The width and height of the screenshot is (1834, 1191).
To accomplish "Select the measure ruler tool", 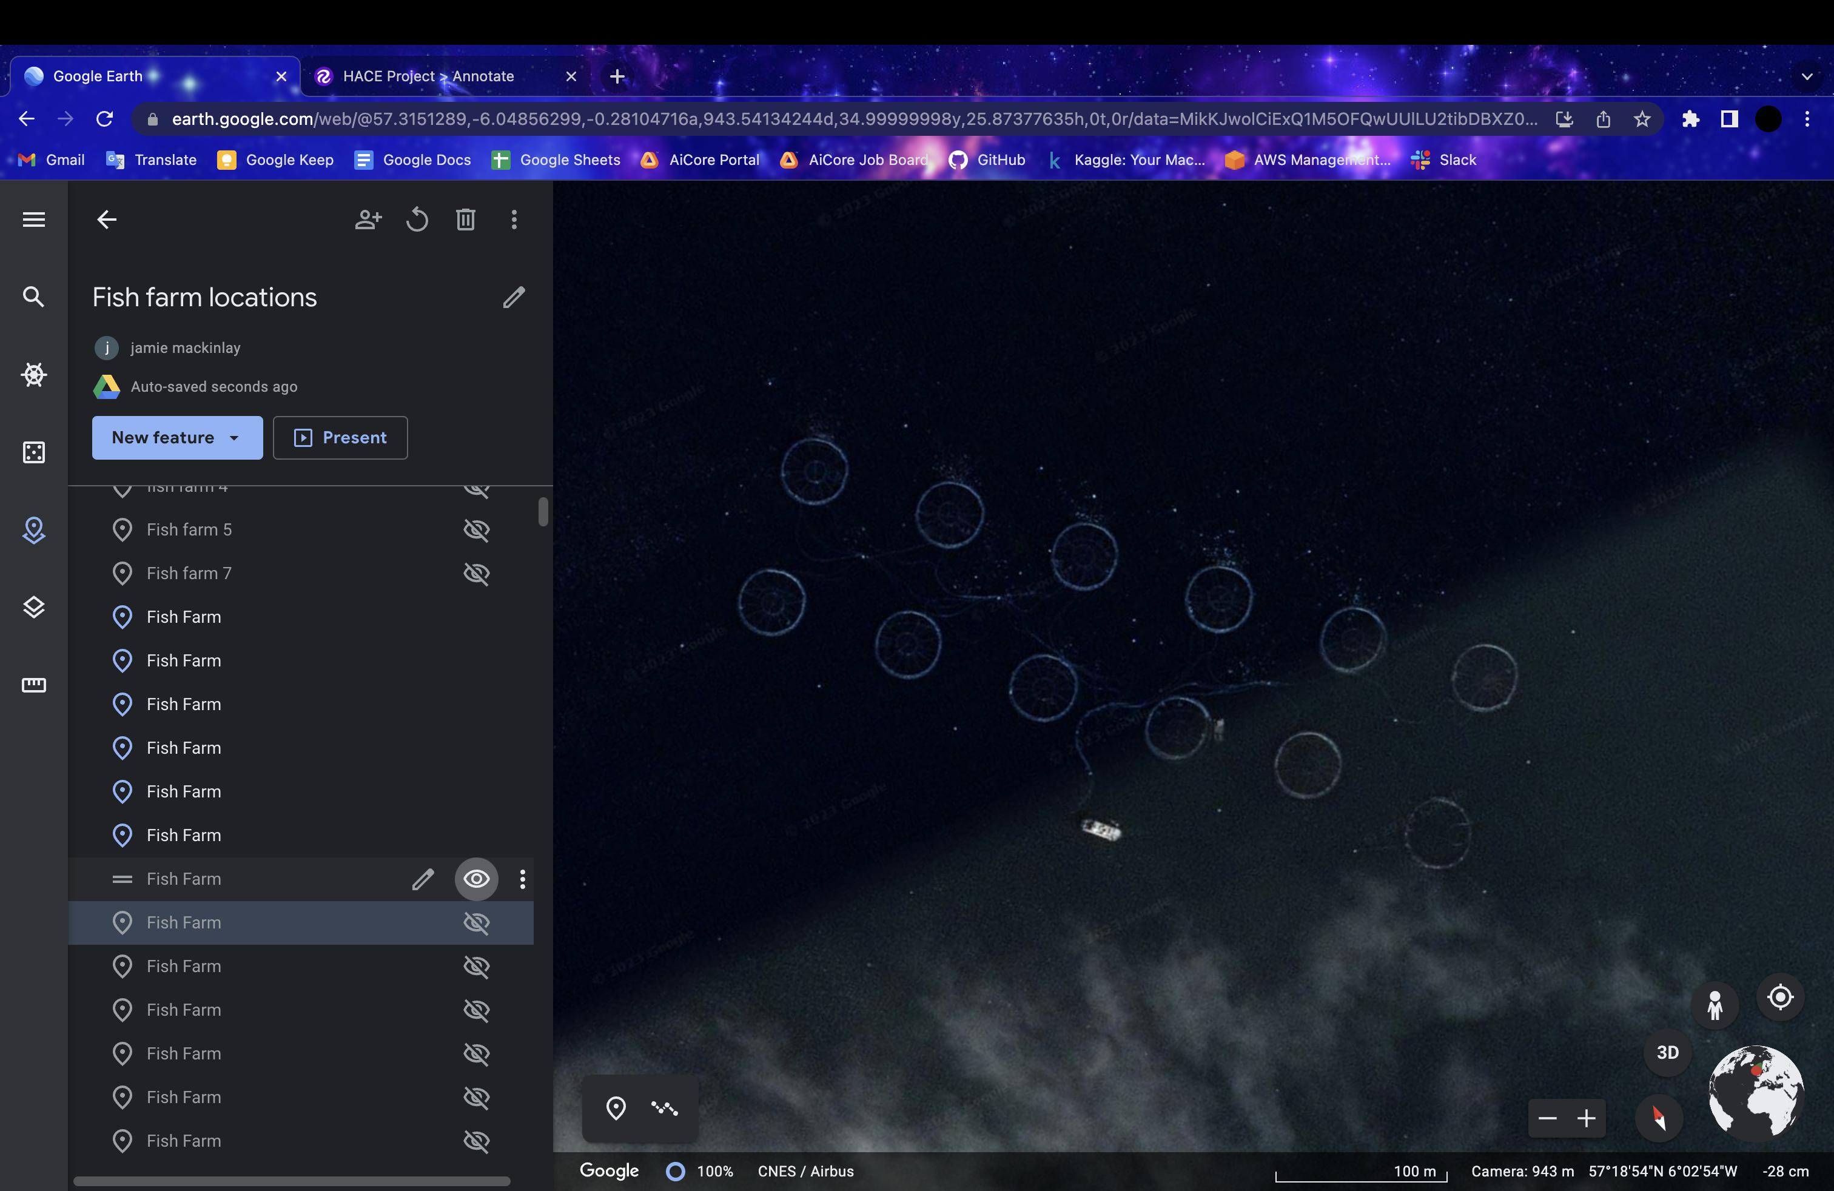I will tap(33, 685).
